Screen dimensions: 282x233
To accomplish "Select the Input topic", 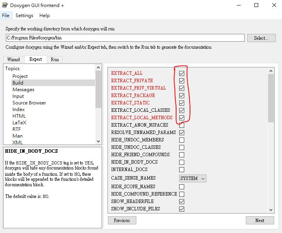I will coord(18,96).
